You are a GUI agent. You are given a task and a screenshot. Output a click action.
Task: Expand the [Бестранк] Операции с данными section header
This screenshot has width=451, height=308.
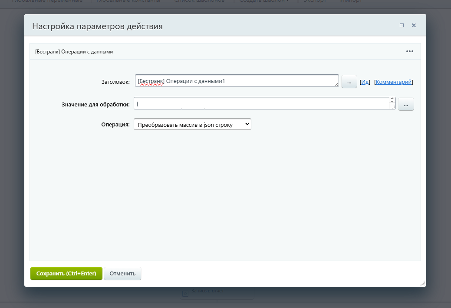click(72, 51)
